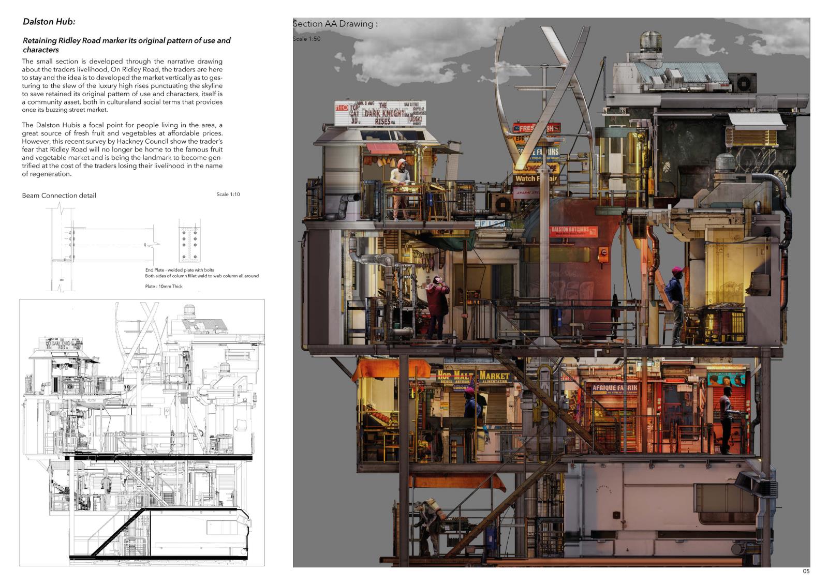Click 'The Dark Knight Rises' cinema marquee
The height and width of the screenshot is (585, 828).
[380, 114]
